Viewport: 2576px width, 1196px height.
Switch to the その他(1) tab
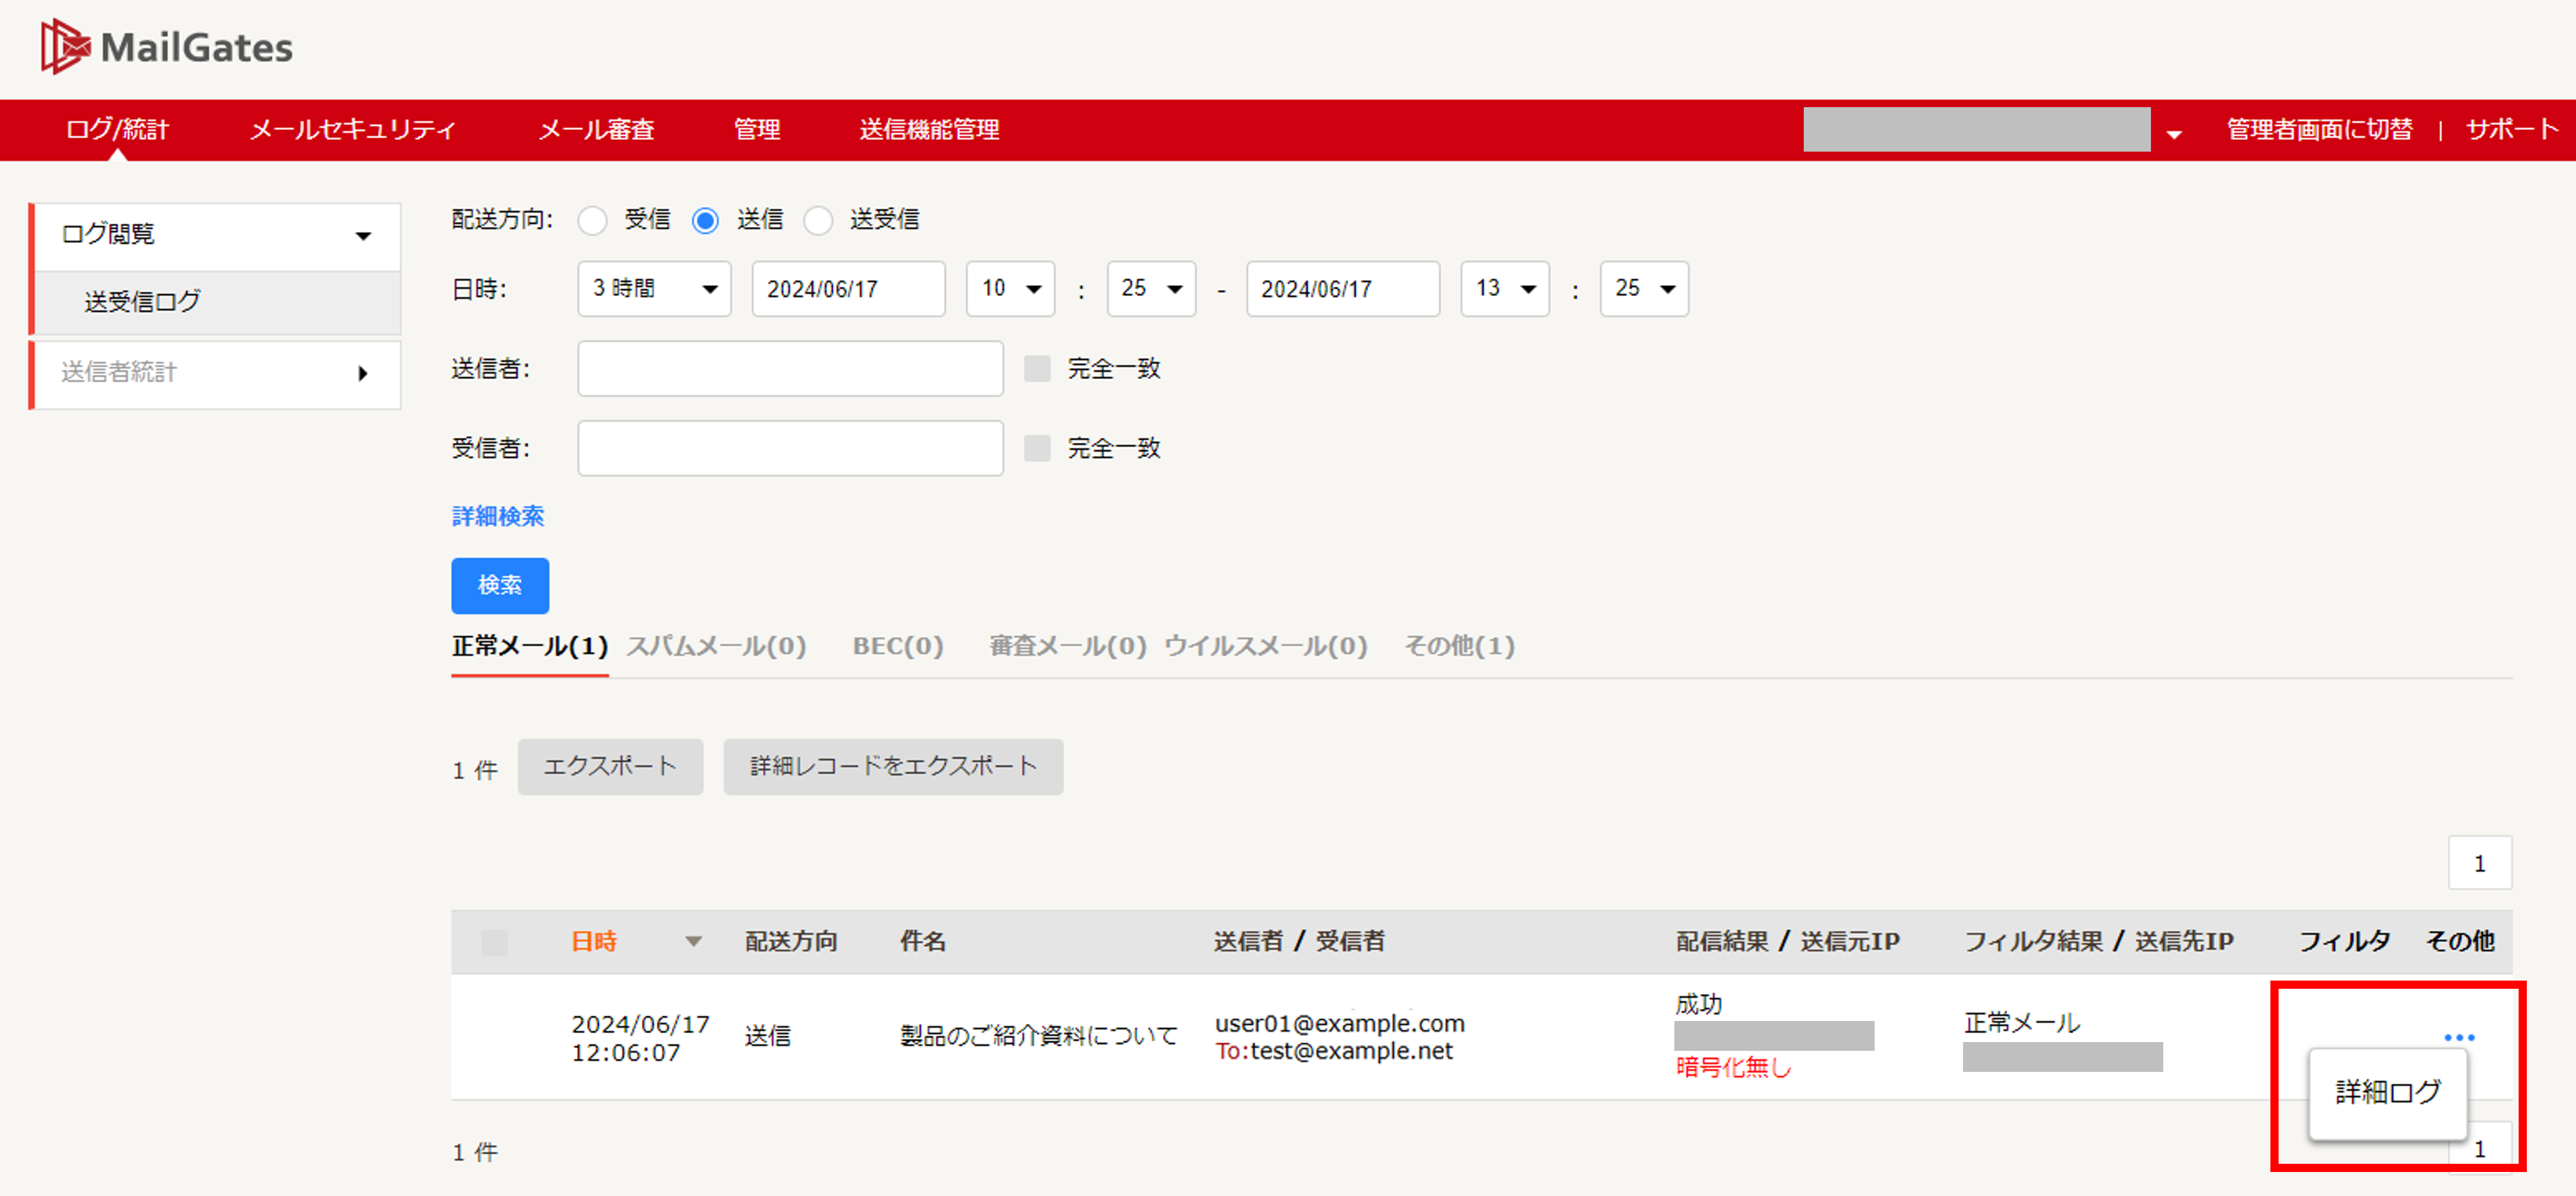pos(1459,646)
